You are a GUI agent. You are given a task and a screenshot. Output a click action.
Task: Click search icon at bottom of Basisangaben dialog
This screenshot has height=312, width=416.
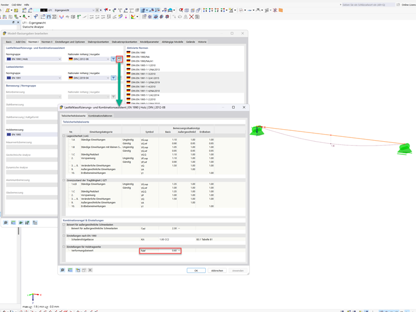[5, 223]
